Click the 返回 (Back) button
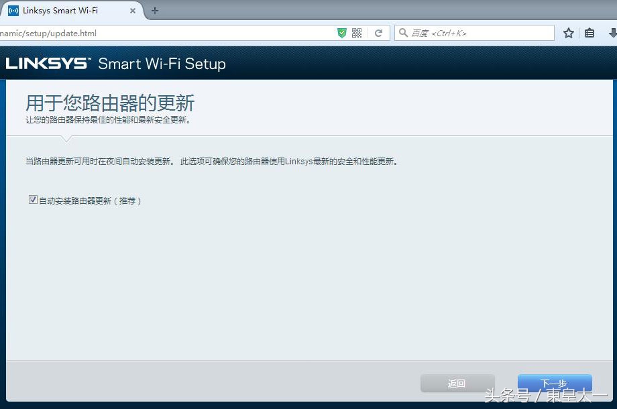Screen dimensions: 617x409 pos(457,383)
